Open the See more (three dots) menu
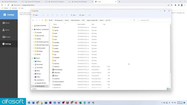This screenshot has height=105, width=187. click(x=89, y=15)
